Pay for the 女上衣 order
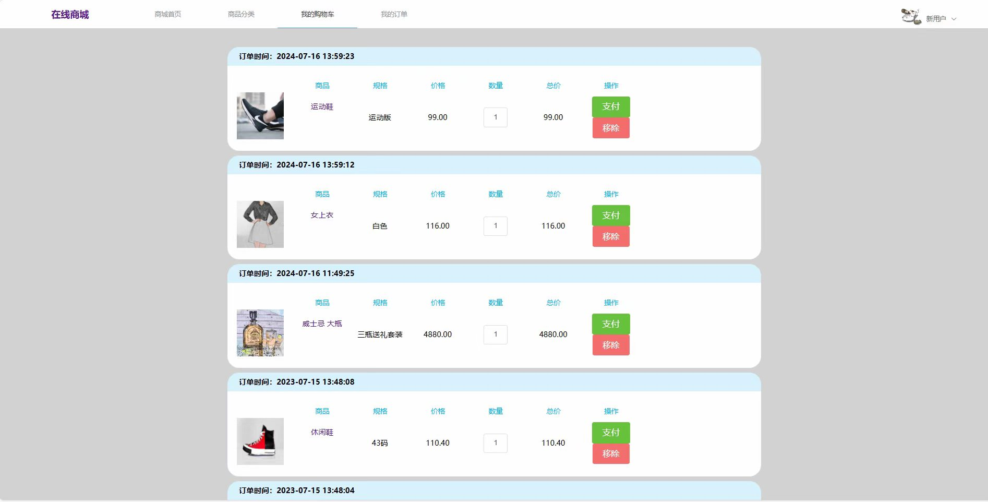 tap(611, 215)
